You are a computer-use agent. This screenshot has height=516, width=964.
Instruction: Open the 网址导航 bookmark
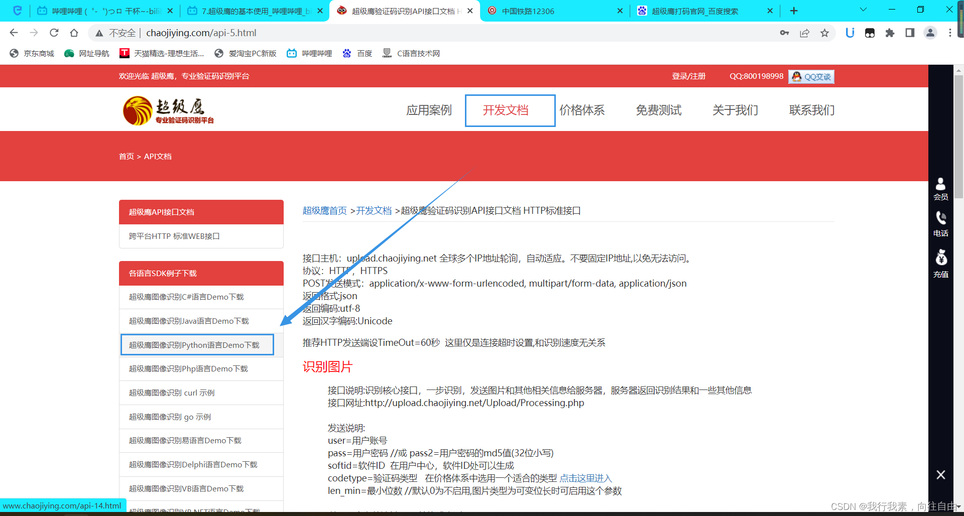[87, 53]
